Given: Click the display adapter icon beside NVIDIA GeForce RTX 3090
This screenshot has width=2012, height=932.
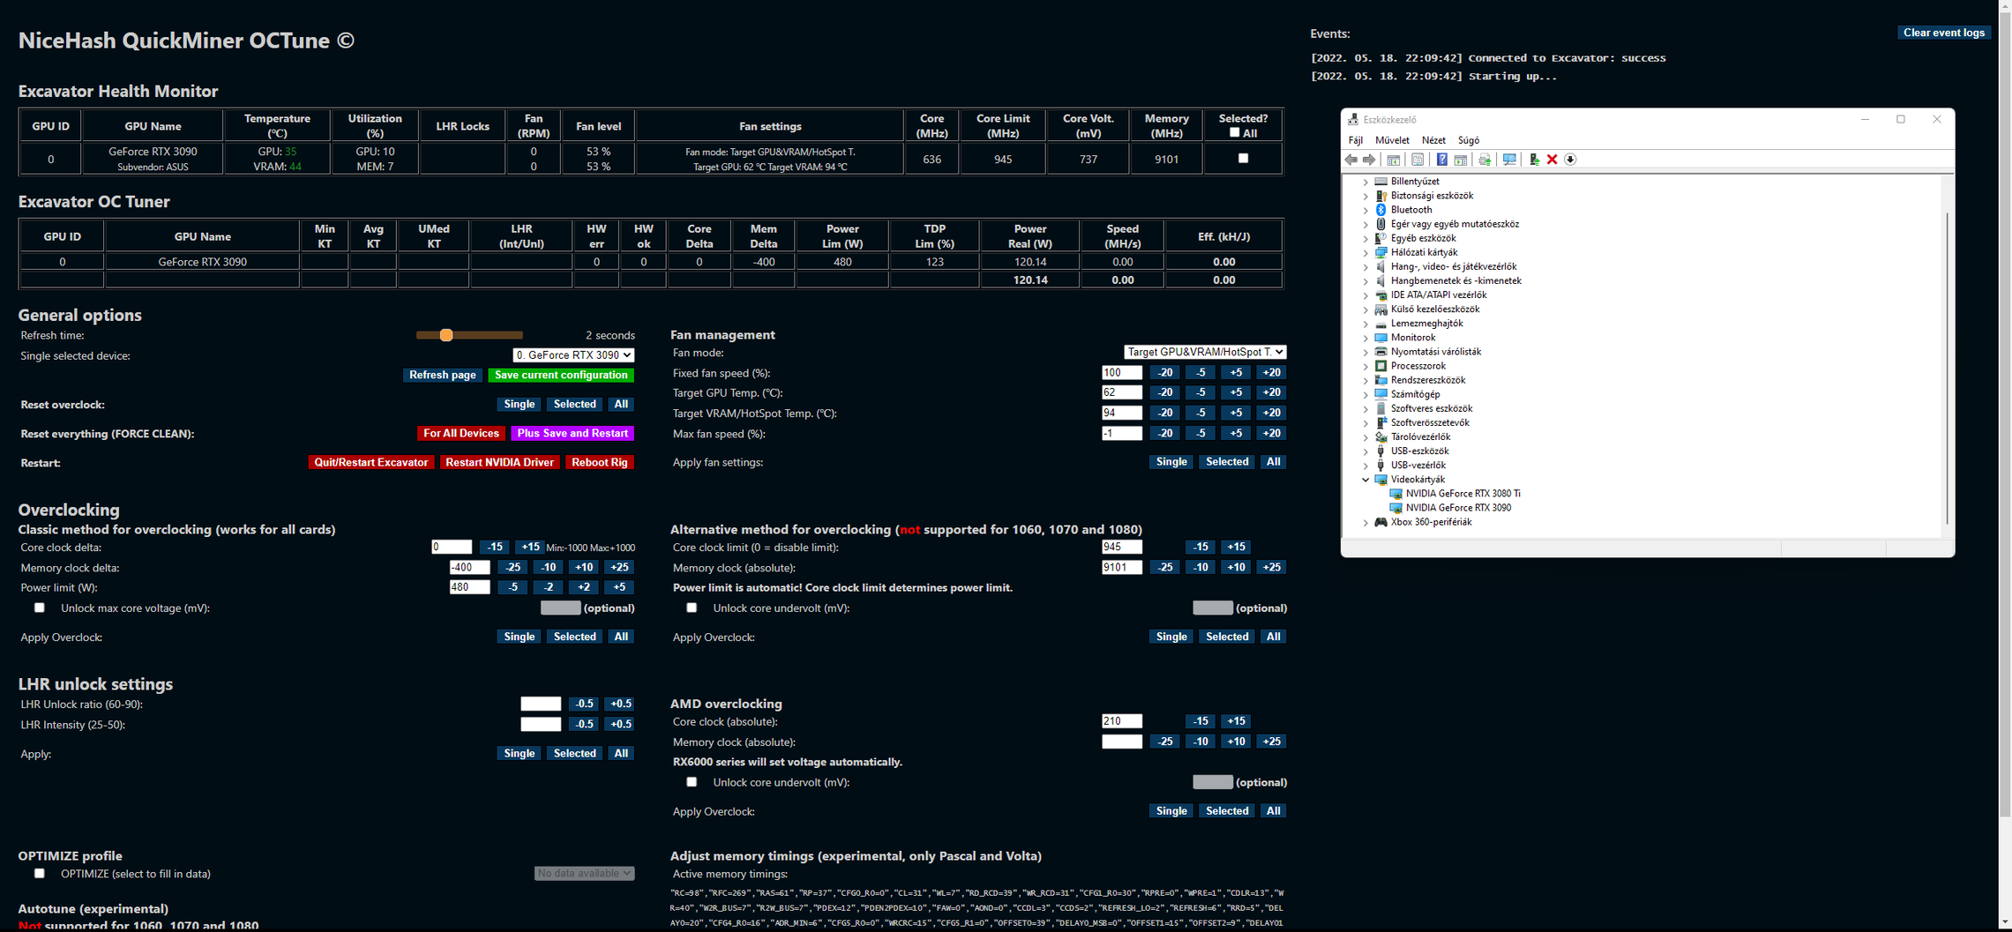Looking at the screenshot, I should tap(1396, 508).
